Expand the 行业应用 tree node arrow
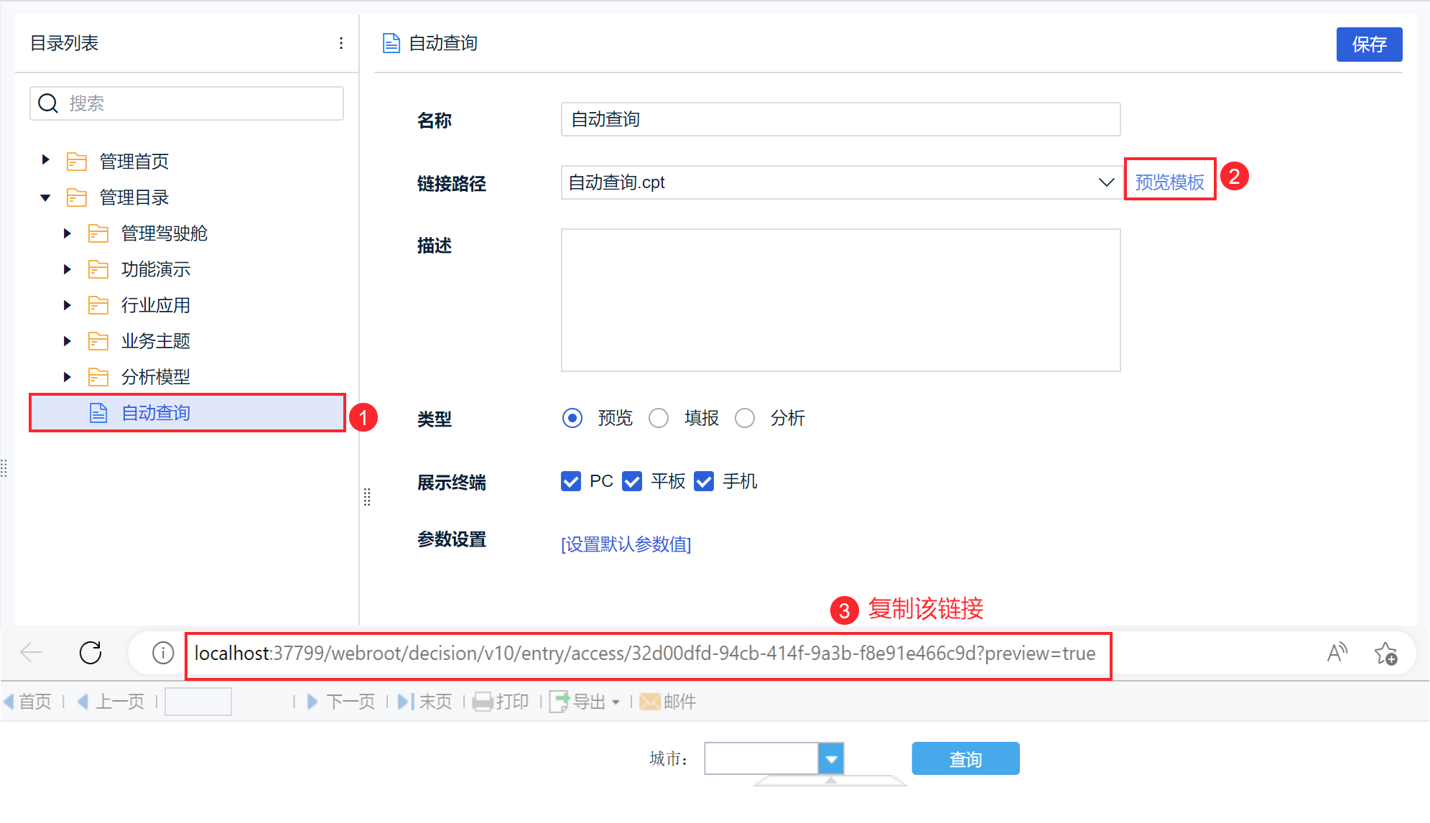The image size is (1430, 823). click(x=67, y=305)
